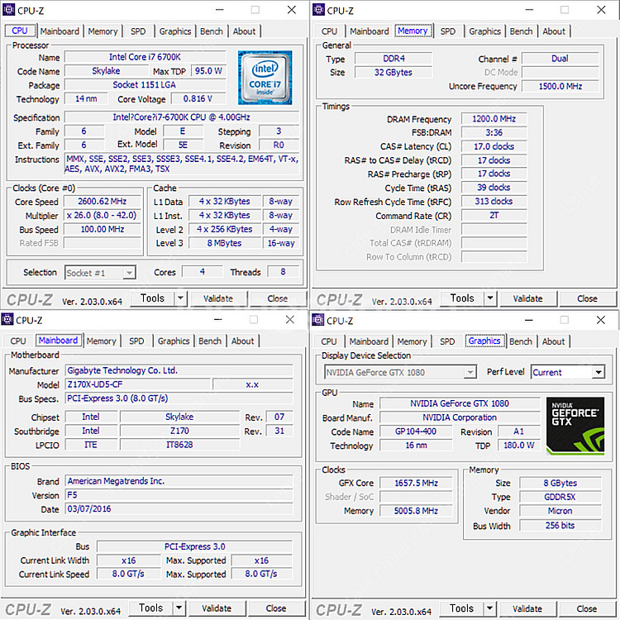Image resolution: width=620 pixels, height=620 pixels.
Task: Click manufacturer Gigabyte Technology Co. Ltd.
Action: click(179, 370)
